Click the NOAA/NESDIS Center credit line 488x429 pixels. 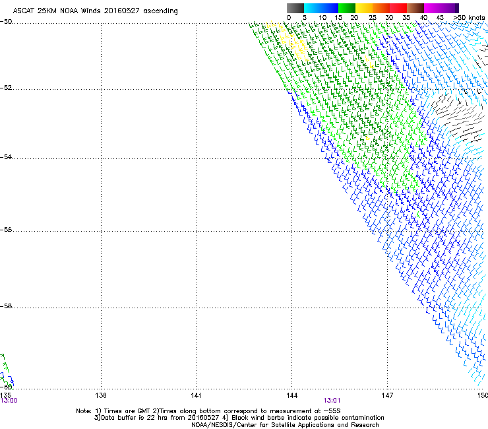[x=285, y=425]
